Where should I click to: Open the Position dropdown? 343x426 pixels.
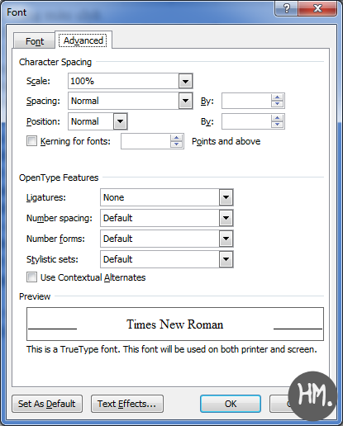[120, 121]
